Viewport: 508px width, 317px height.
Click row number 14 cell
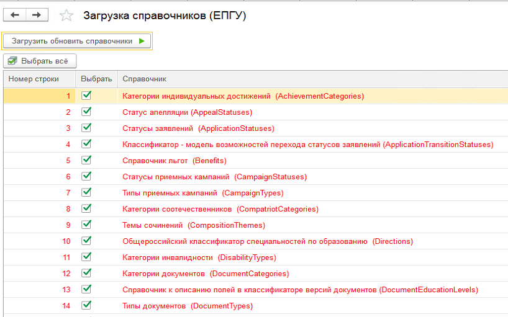click(40, 306)
